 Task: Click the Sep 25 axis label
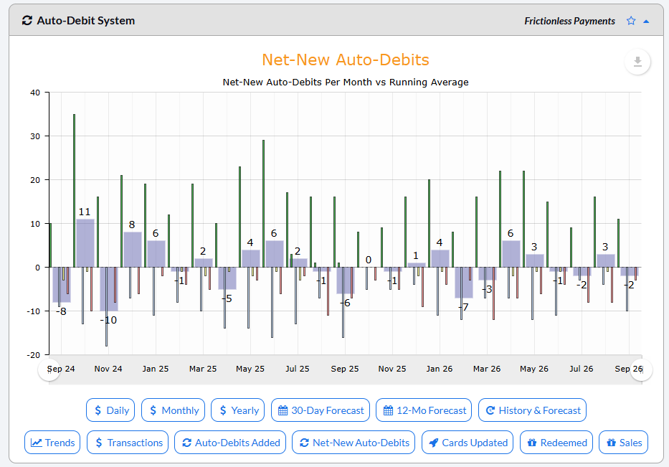click(x=345, y=369)
